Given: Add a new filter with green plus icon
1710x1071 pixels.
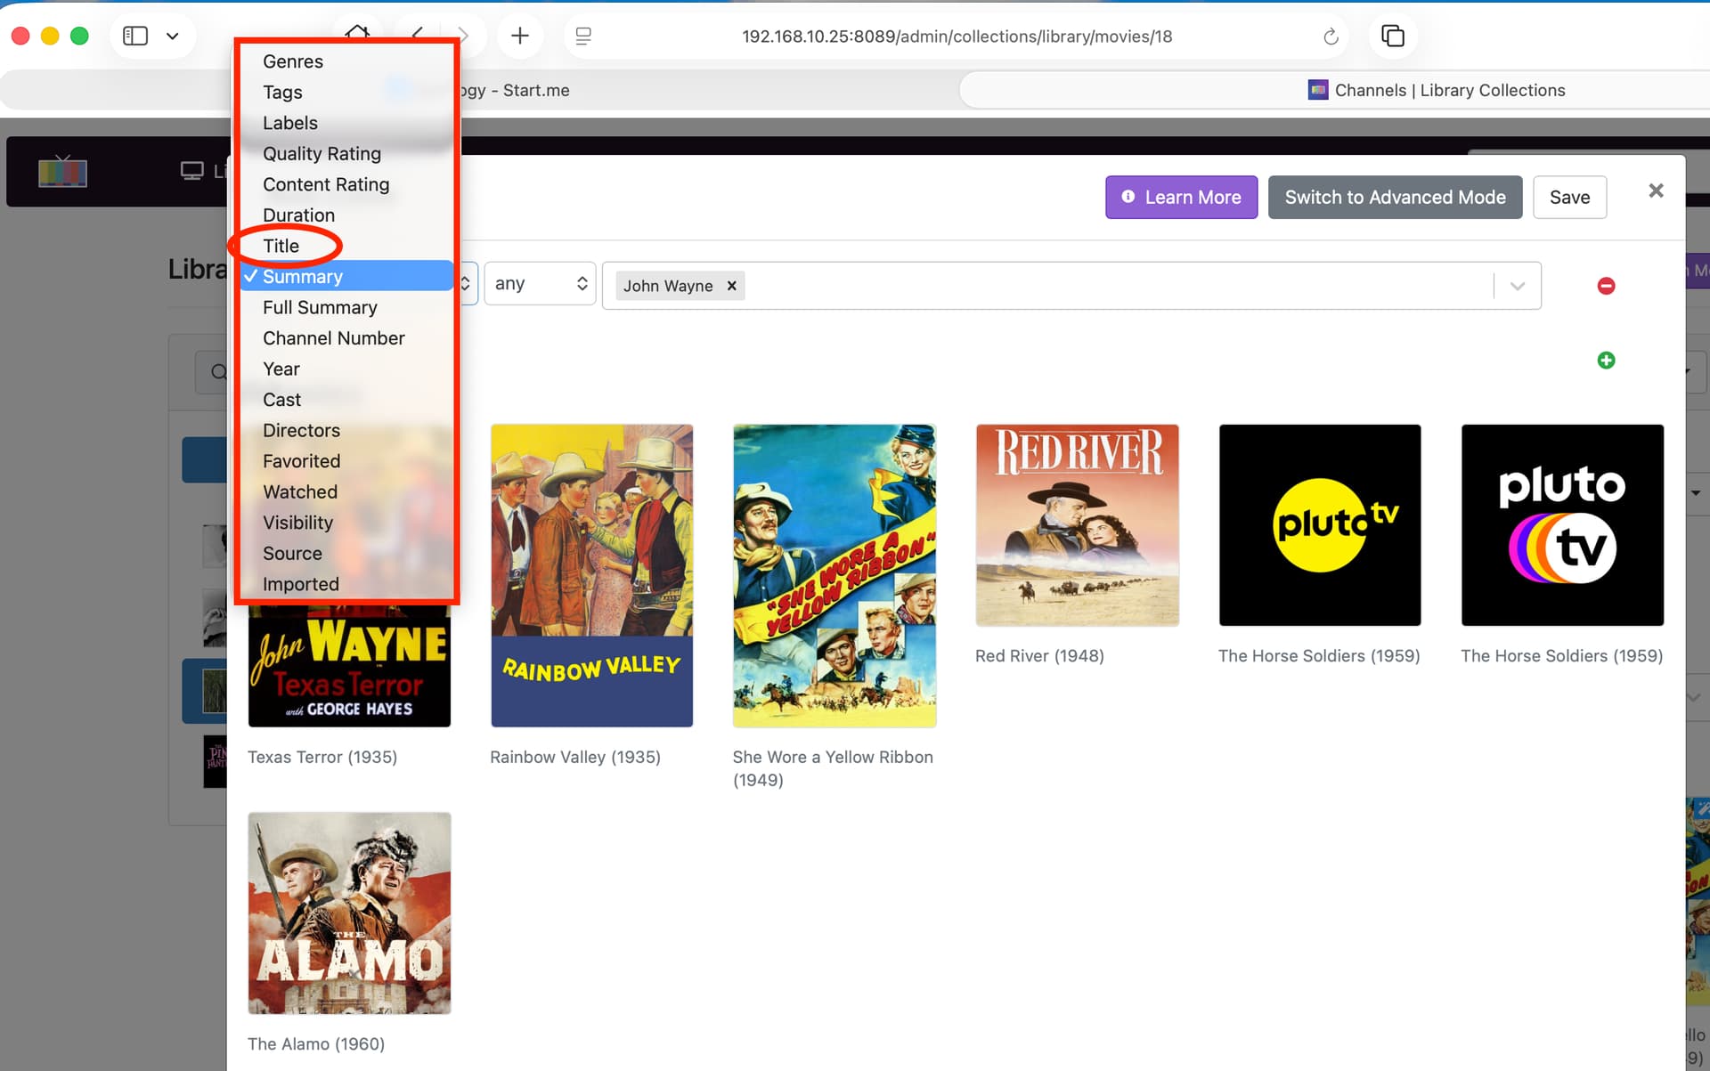Looking at the screenshot, I should click(x=1606, y=361).
